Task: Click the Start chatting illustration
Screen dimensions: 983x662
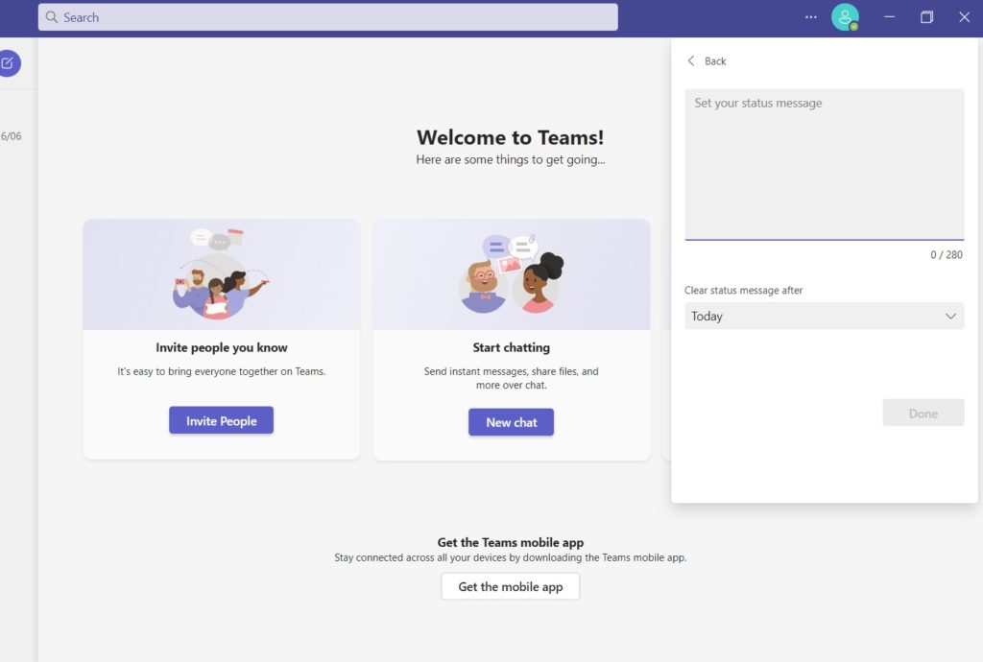Action: (x=511, y=274)
